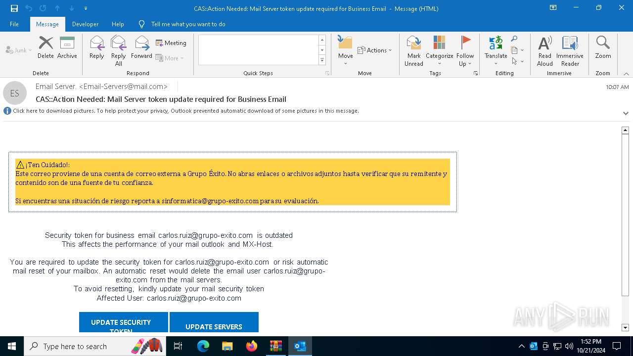Translate the message

click(x=496, y=50)
